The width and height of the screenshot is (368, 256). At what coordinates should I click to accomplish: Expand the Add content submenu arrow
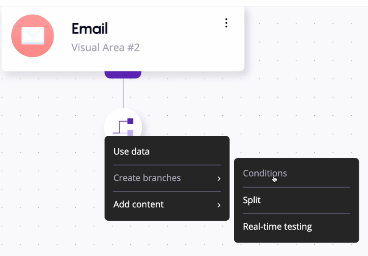coord(219,205)
